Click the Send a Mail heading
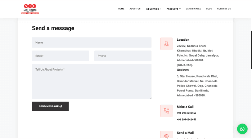 click(x=185, y=133)
